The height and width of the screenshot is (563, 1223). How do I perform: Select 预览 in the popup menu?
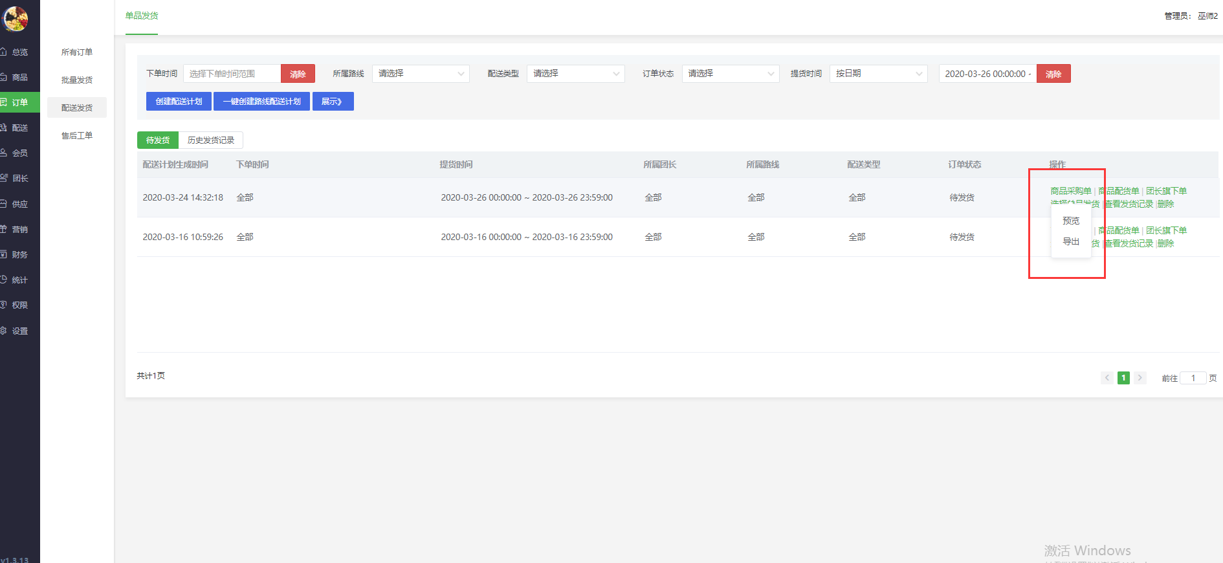coord(1071,221)
